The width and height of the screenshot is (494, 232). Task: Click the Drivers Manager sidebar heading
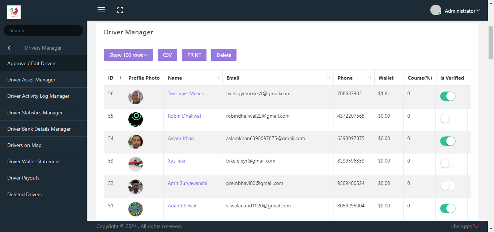pos(43,48)
